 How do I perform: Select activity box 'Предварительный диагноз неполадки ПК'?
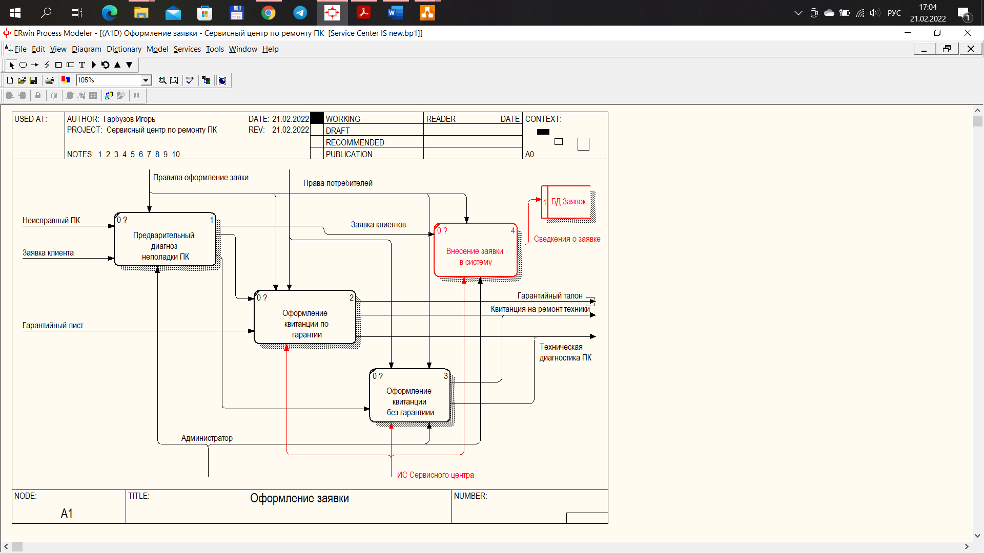pyautogui.click(x=165, y=239)
